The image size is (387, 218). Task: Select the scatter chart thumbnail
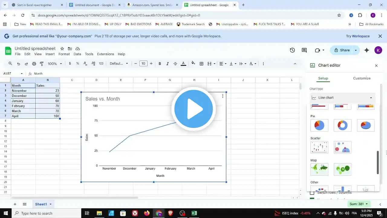[319, 147]
